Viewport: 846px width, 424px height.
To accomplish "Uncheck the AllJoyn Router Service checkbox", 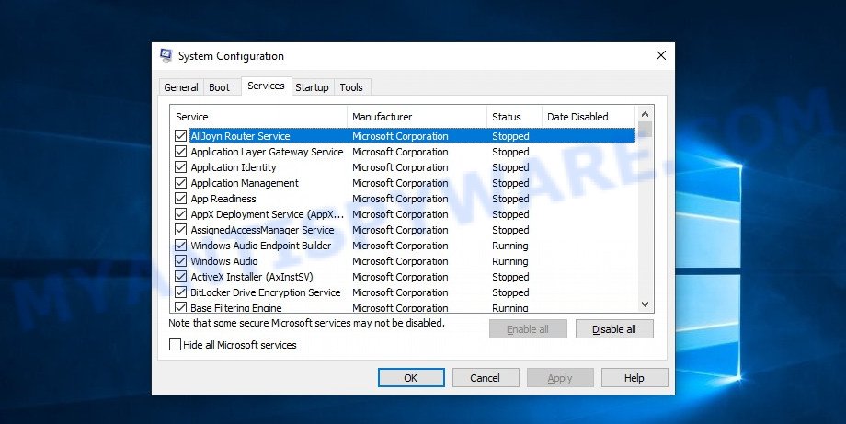I will coord(181,136).
